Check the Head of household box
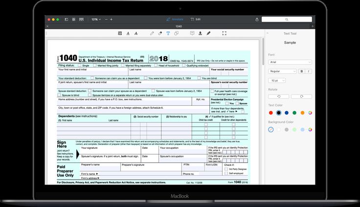The height and width of the screenshot is (207, 360). (156, 65)
